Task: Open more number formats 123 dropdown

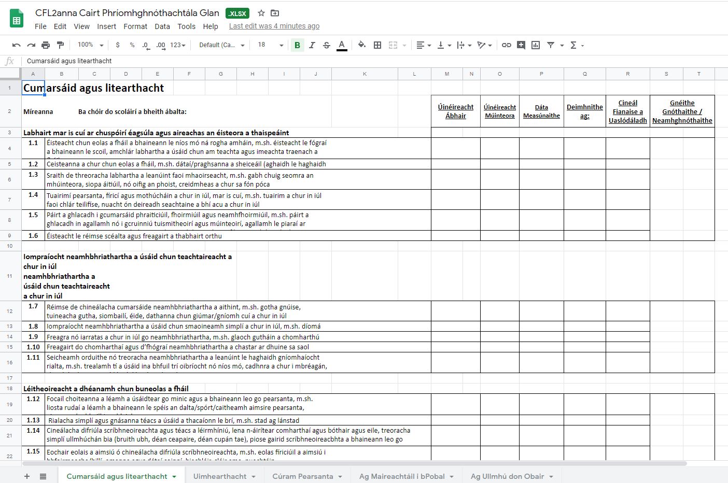Action: (178, 45)
